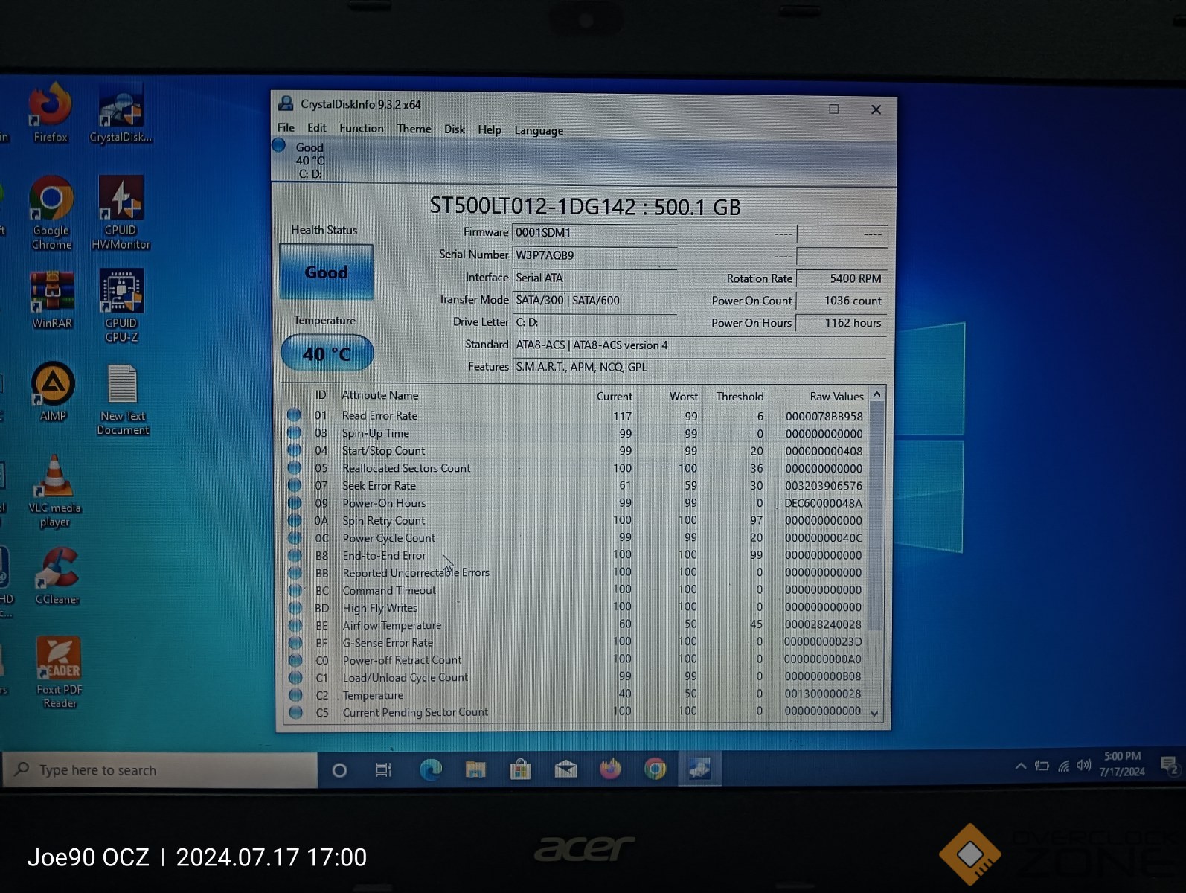Select the Airflow Temperature row

tap(575, 625)
